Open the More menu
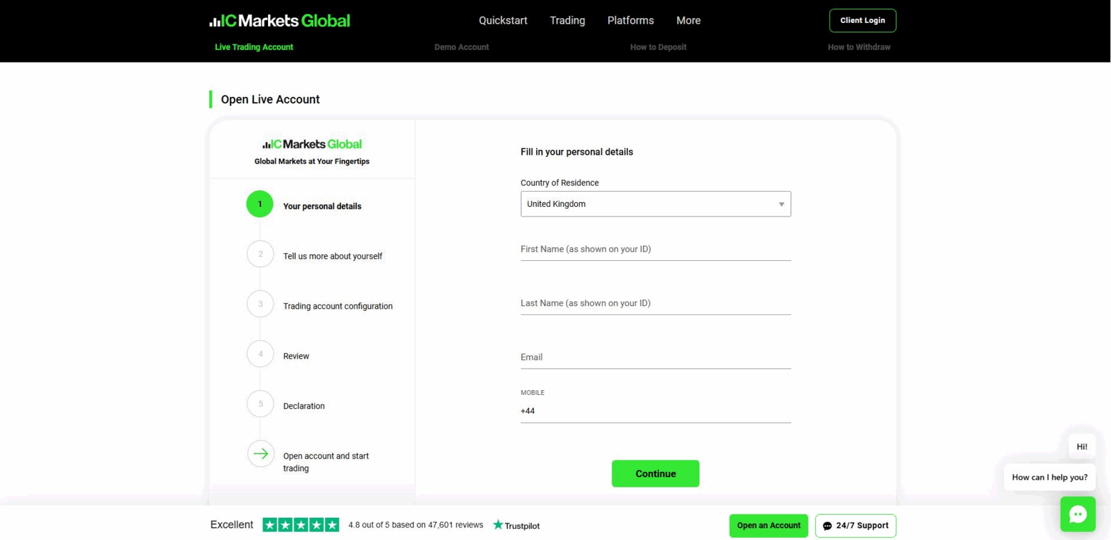Screen dimensions: 1111x540 click(688, 21)
